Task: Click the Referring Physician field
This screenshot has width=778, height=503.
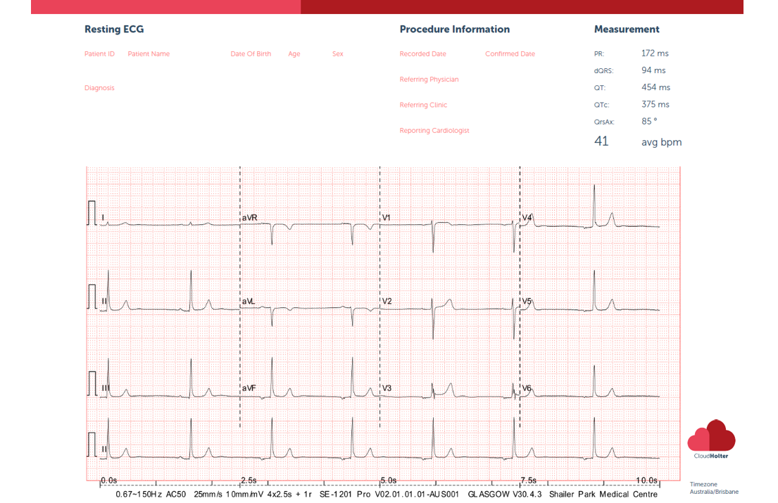Action: coord(429,79)
